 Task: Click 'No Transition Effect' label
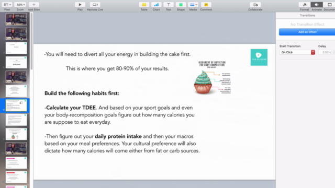[x=307, y=25]
